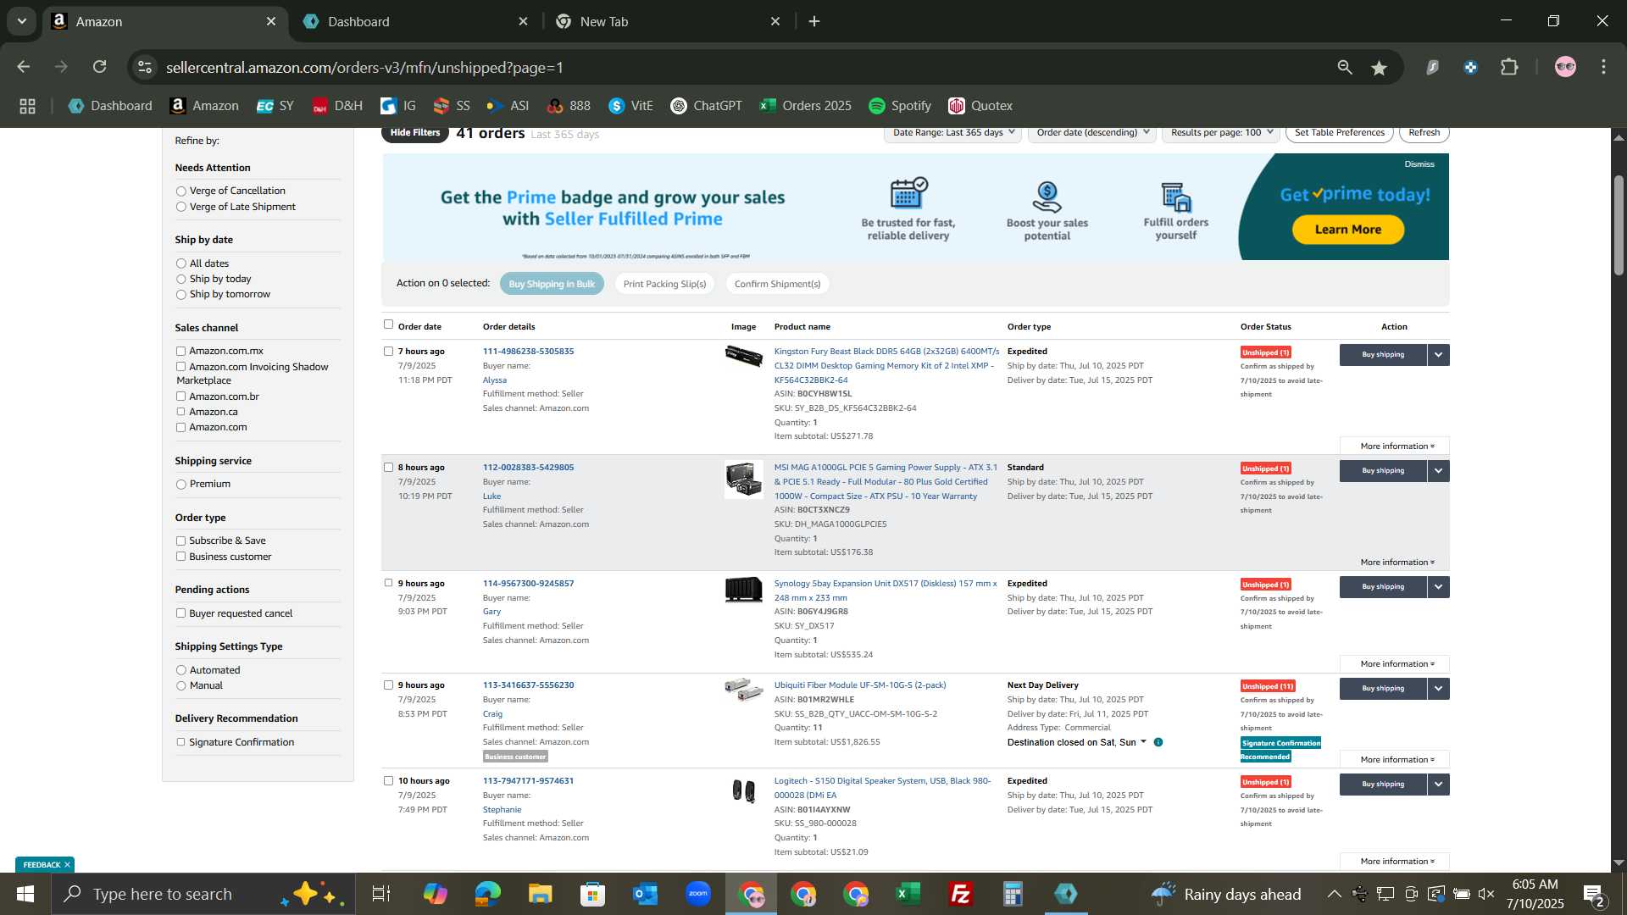
Task: Launch FileZilla from the taskbar
Action: click(960, 894)
